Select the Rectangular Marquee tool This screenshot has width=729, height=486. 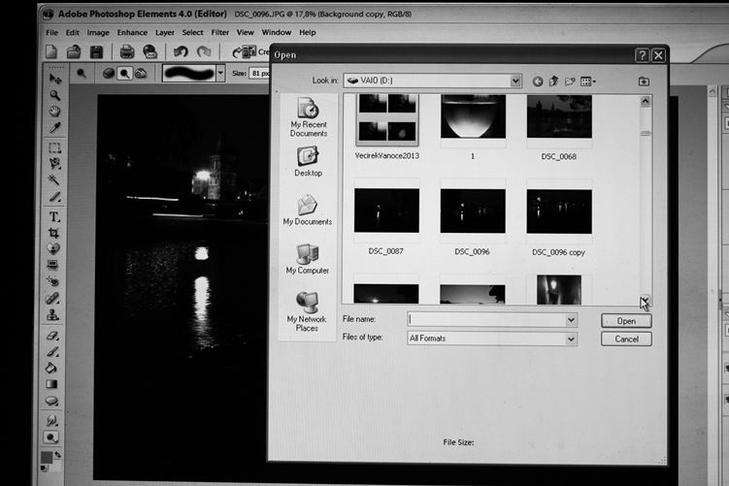pyautogui.click(x=55, y=147)
